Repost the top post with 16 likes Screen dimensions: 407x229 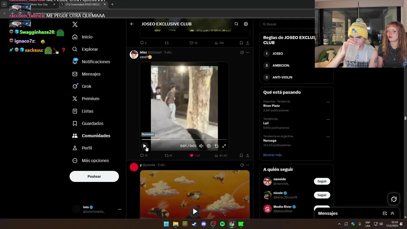pos(167,43)
